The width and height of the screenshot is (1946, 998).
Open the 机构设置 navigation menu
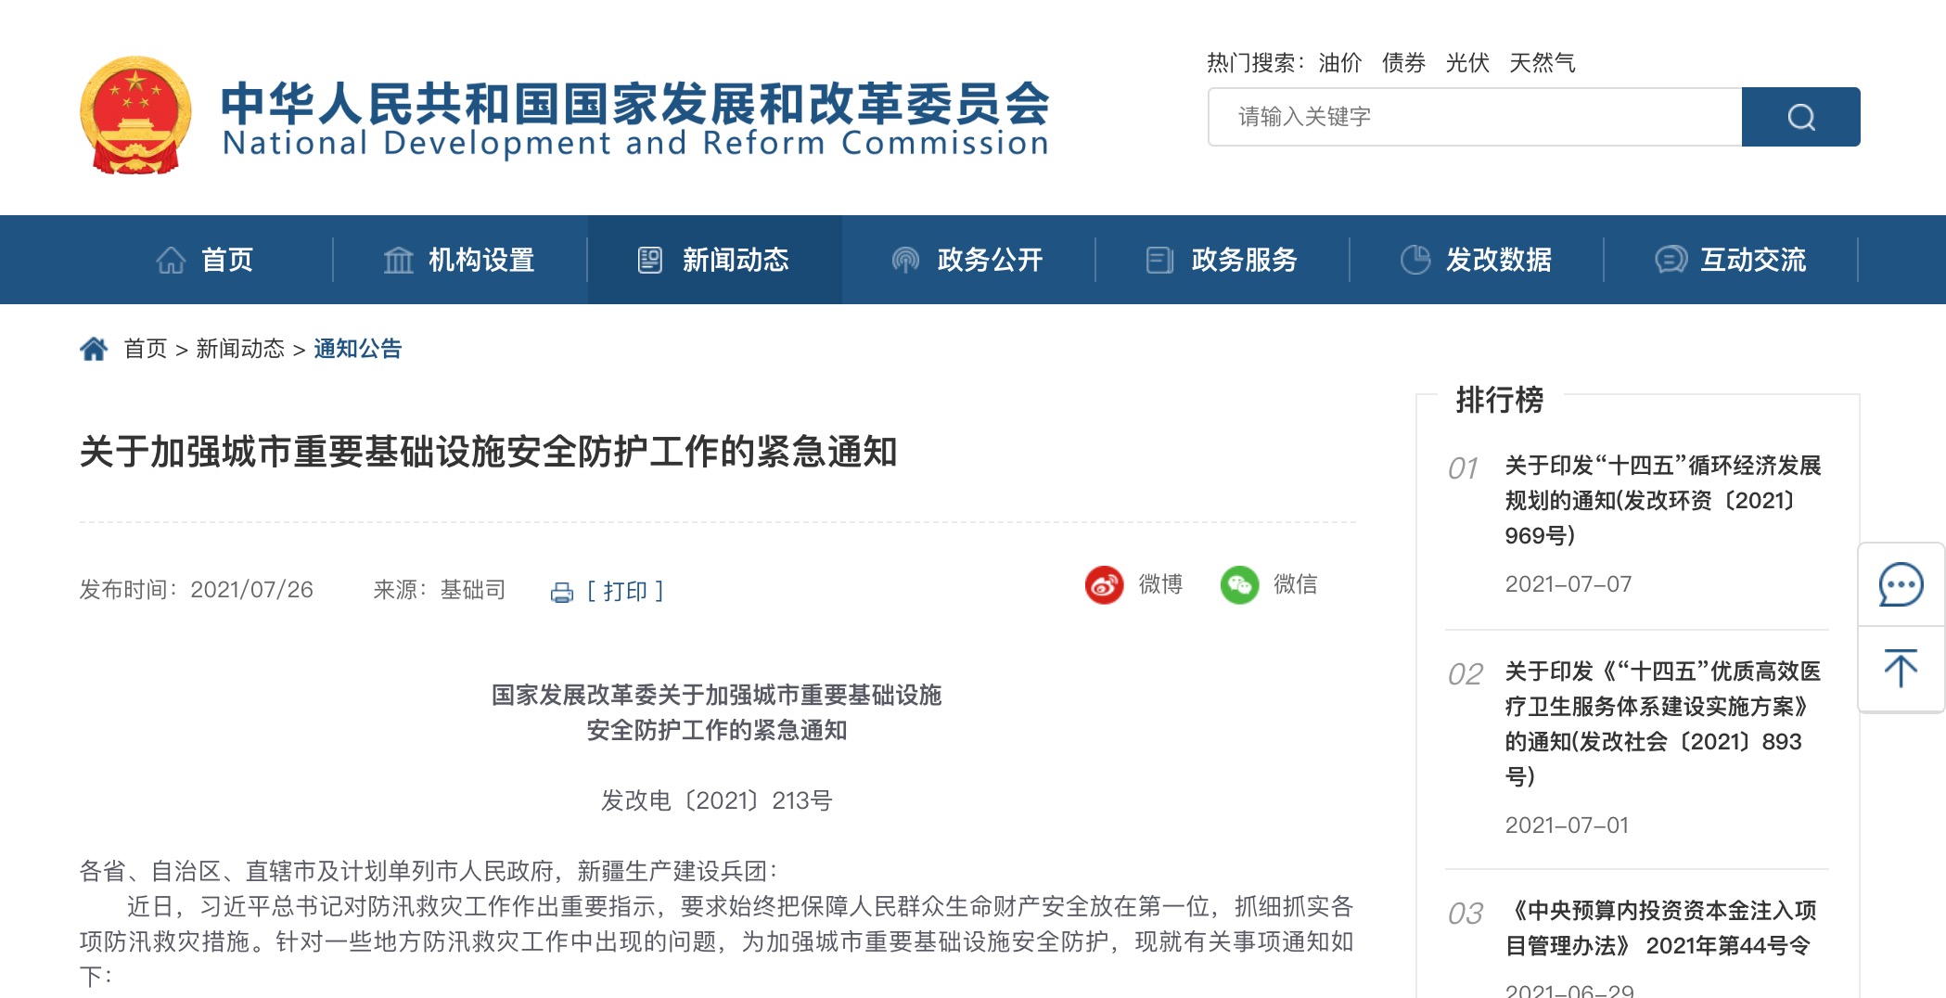pos(460,260)
